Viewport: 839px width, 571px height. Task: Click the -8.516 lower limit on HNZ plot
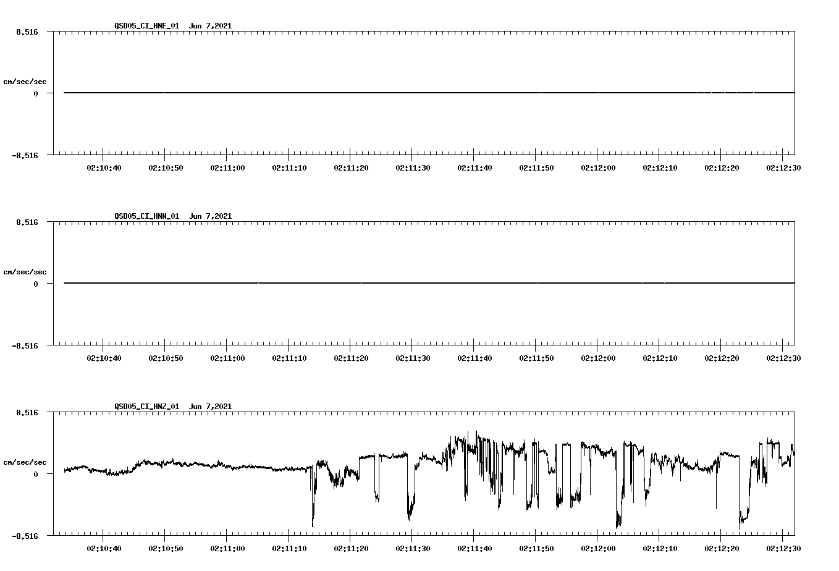25,536
